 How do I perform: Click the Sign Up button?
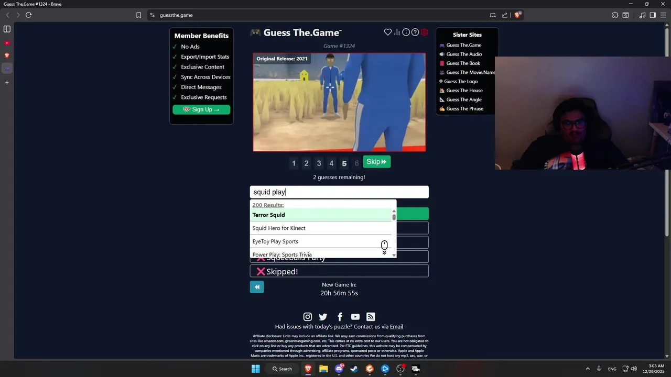[201, 109]
